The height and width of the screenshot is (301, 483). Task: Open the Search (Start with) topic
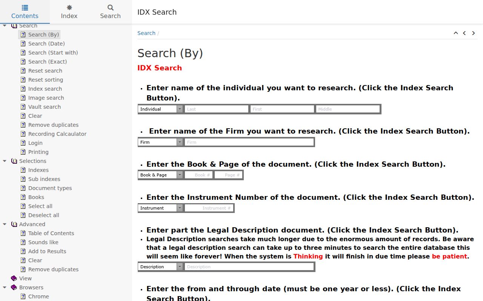tap(53, 53)
